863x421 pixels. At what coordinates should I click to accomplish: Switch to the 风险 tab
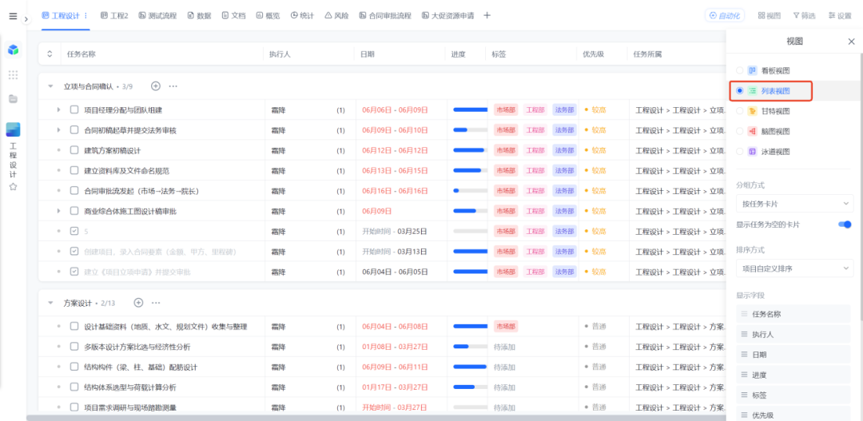click(337, 16)
